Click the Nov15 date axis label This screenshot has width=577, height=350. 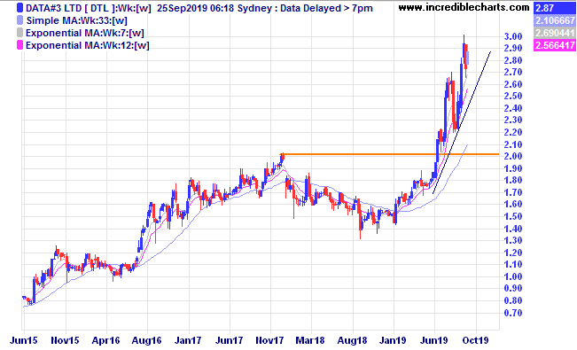(x=65, y=340)
